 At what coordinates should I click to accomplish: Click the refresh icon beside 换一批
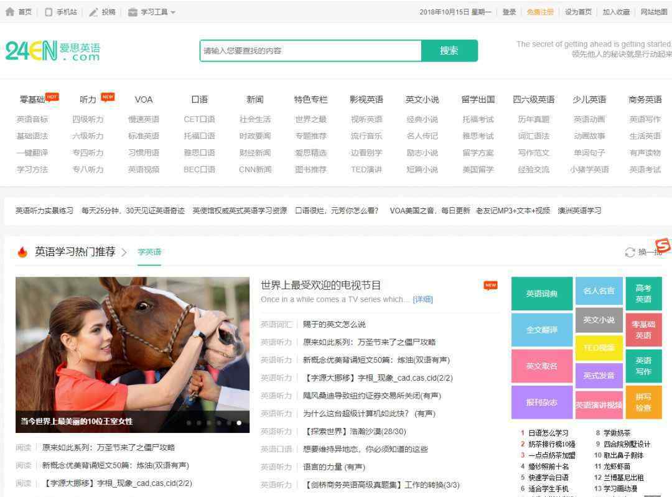tap(630, 253)
